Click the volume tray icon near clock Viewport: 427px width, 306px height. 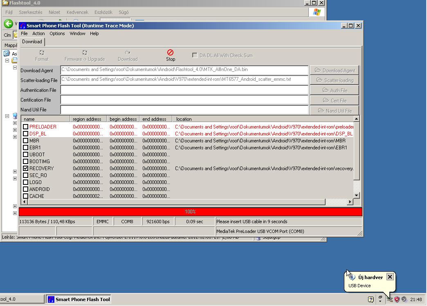[x=404, y=299]
